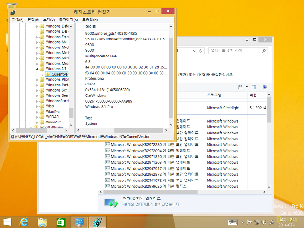
Task: Expand the WwanSvc tree node
Action: pos(37,123)
